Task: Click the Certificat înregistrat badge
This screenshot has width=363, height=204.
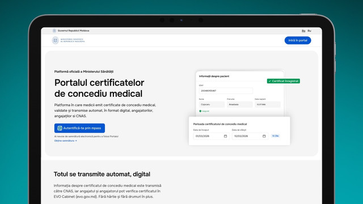Action: 284,81
